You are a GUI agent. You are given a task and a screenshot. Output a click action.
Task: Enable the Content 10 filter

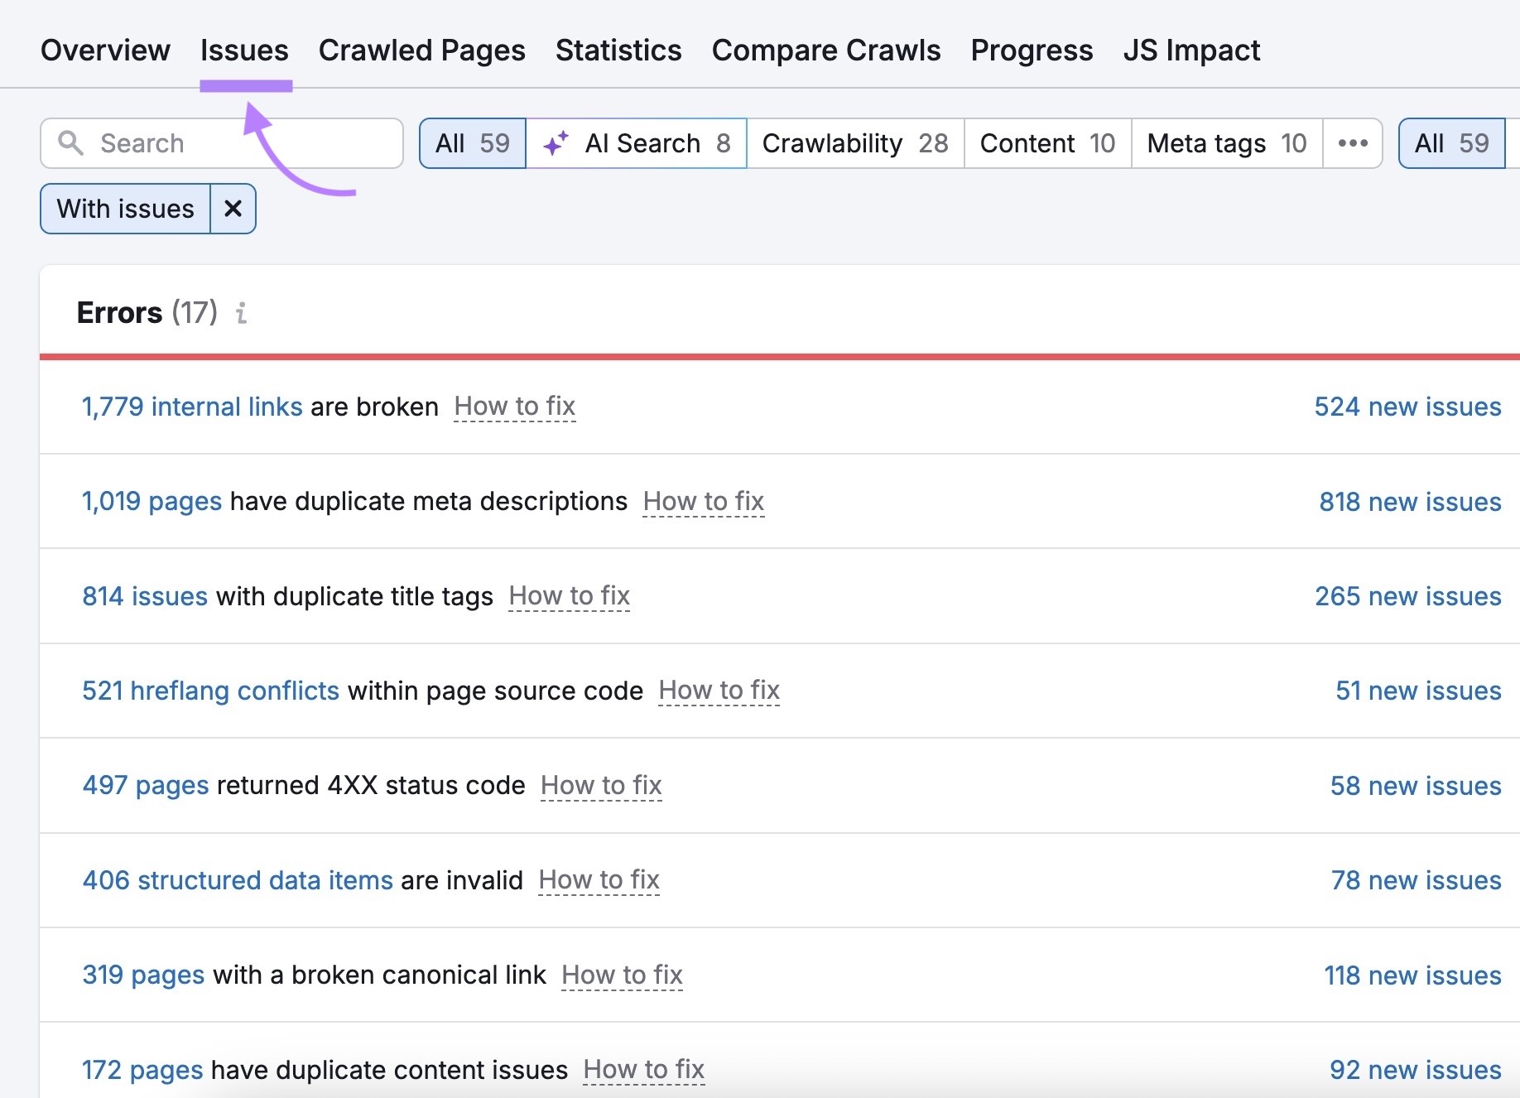[1046, 142]
